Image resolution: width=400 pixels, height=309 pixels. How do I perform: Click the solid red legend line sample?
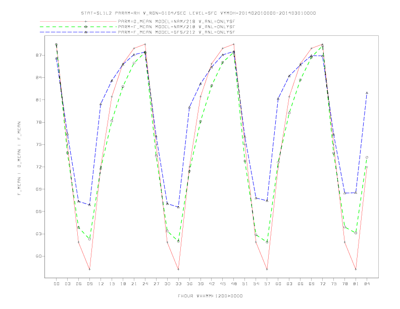[78, 21]
